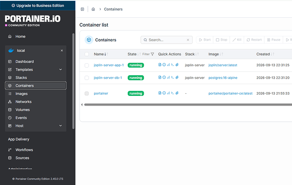The image size is (292, 185).
Task: View stats for joplin-server-db-1
Action: 168,77
